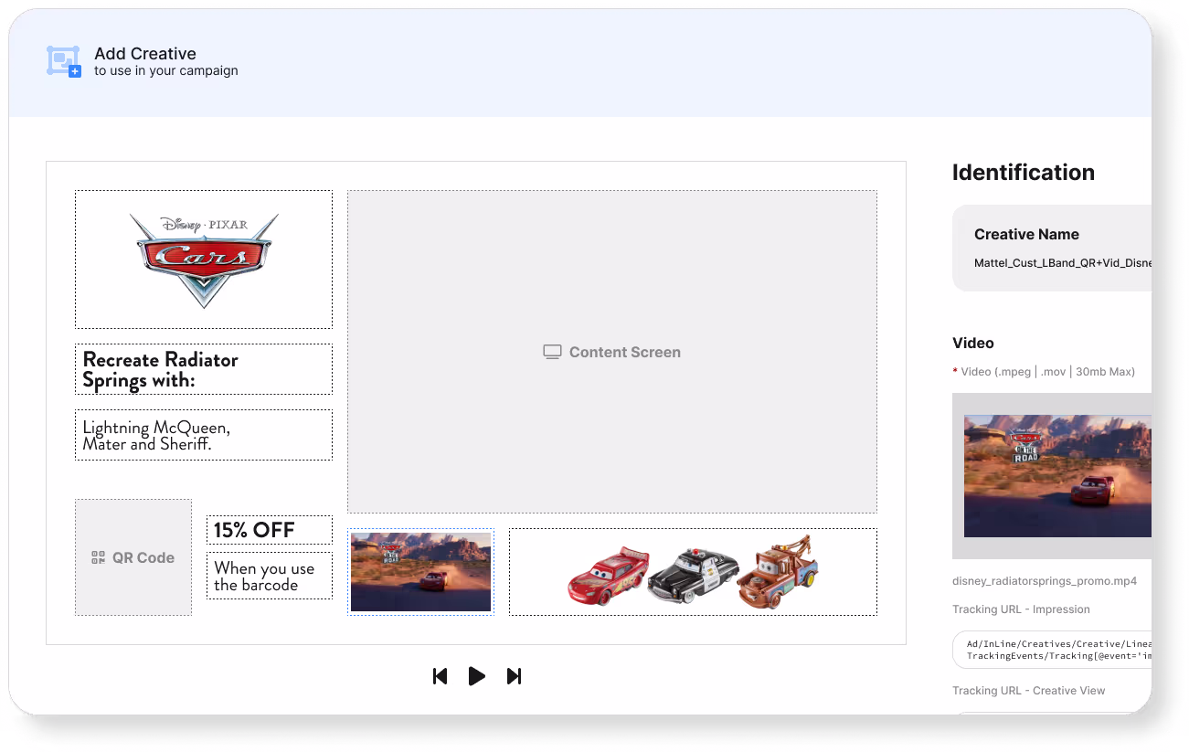Click the Tracking URL Impression field
The height and width of the screenshot is (752, 1189).
click(1052, 650)
